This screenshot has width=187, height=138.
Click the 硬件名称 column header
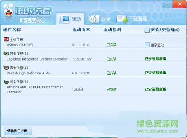point(12,30)
